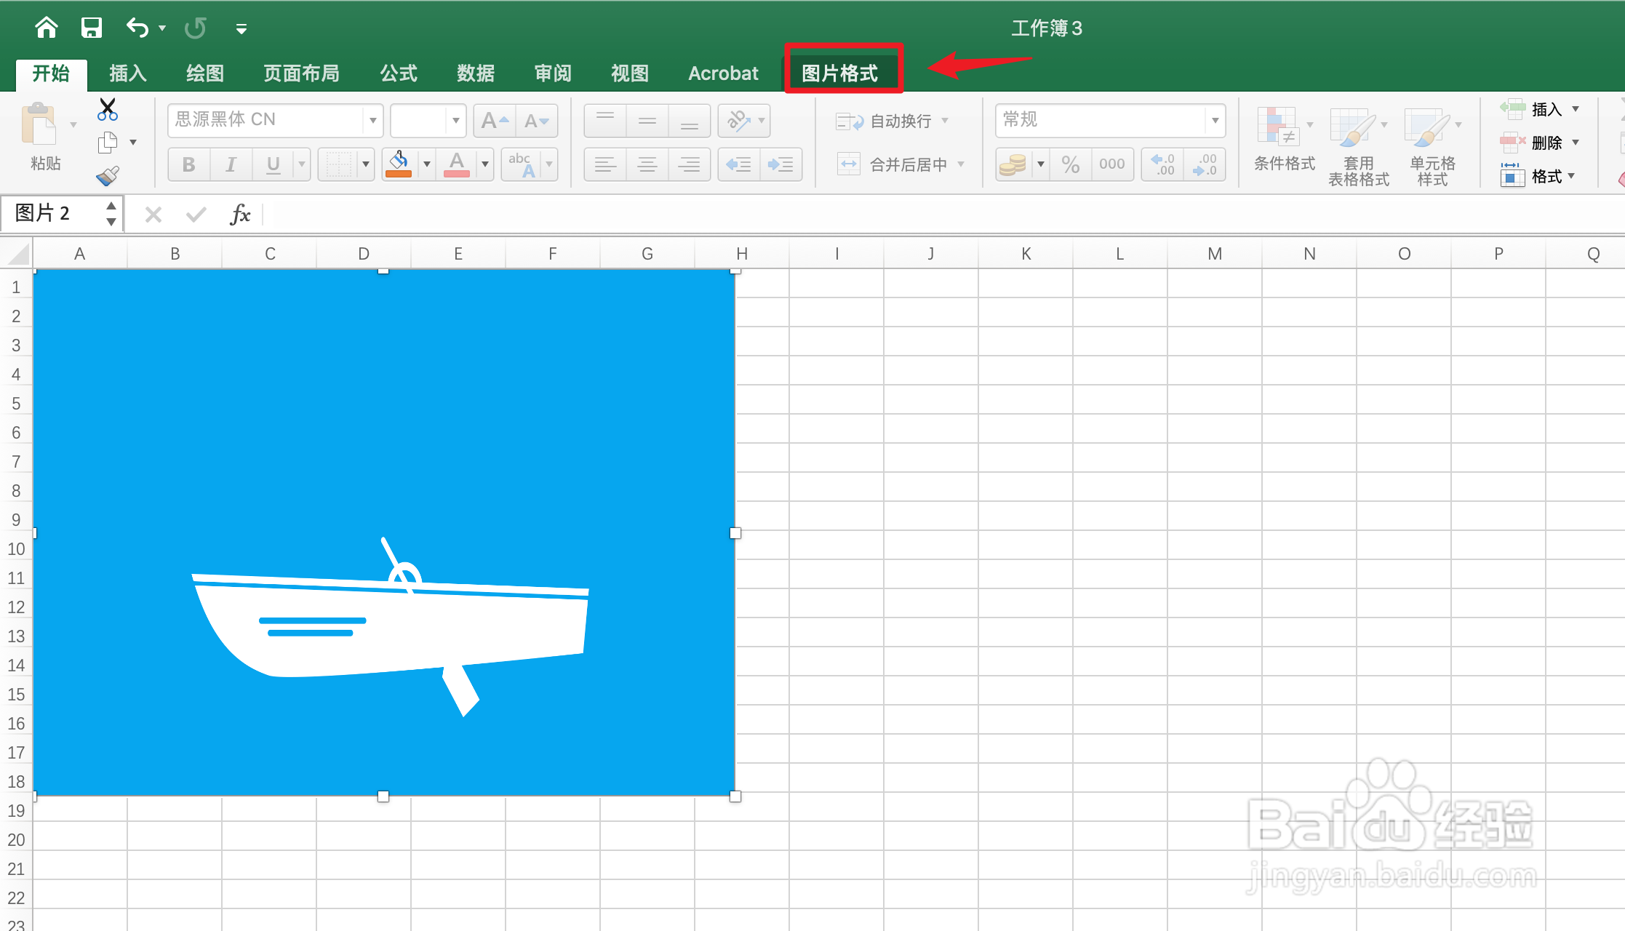Screen dimensions: 1625x931
Task: Click the Save disk icon
Action: click(91, 28)
